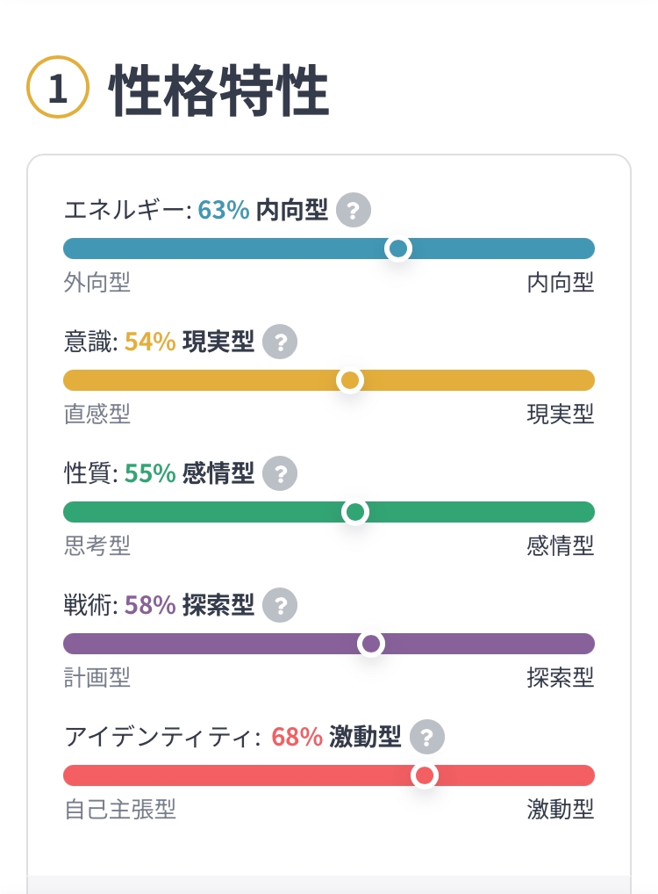Click the 63% energy percentage text
This screenshot has height=894, width=658.
(224, 211)
